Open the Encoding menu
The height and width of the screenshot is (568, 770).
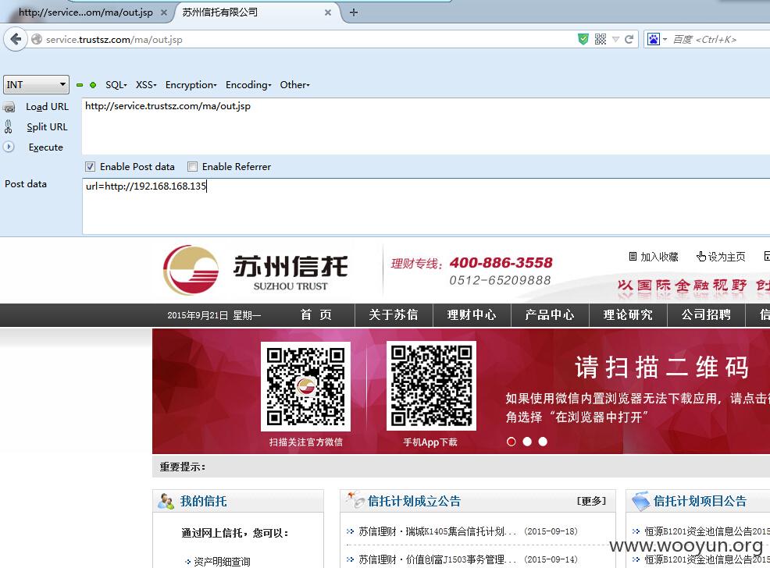click(248, 85)
